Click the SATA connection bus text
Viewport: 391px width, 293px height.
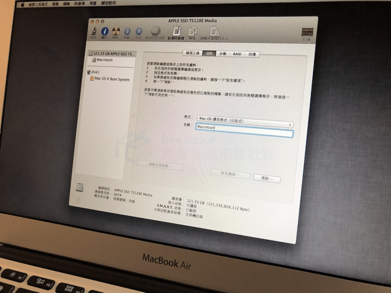117,195
